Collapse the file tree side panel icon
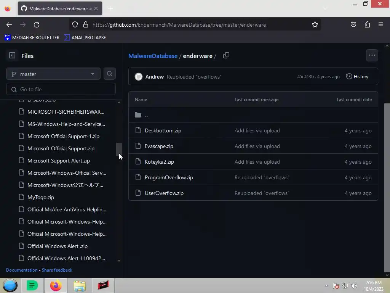390x293 pixels. (12, 55)
